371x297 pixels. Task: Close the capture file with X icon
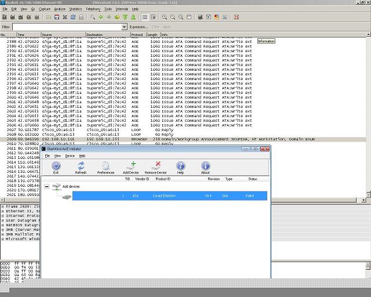tap(65, 17)
